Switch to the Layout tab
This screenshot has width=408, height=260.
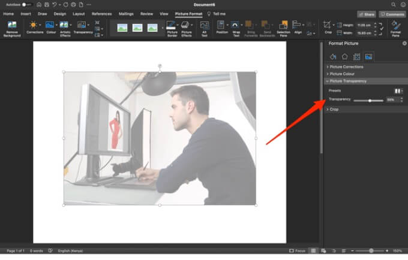[x=79, y=14]
